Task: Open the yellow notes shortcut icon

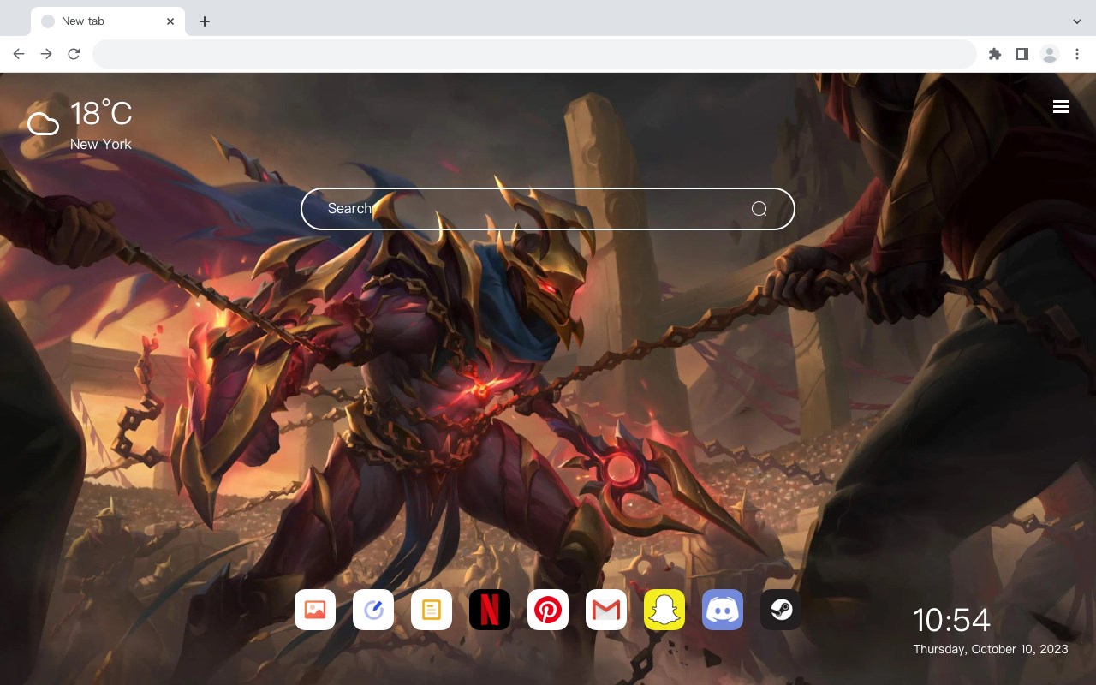Action: 432,610
